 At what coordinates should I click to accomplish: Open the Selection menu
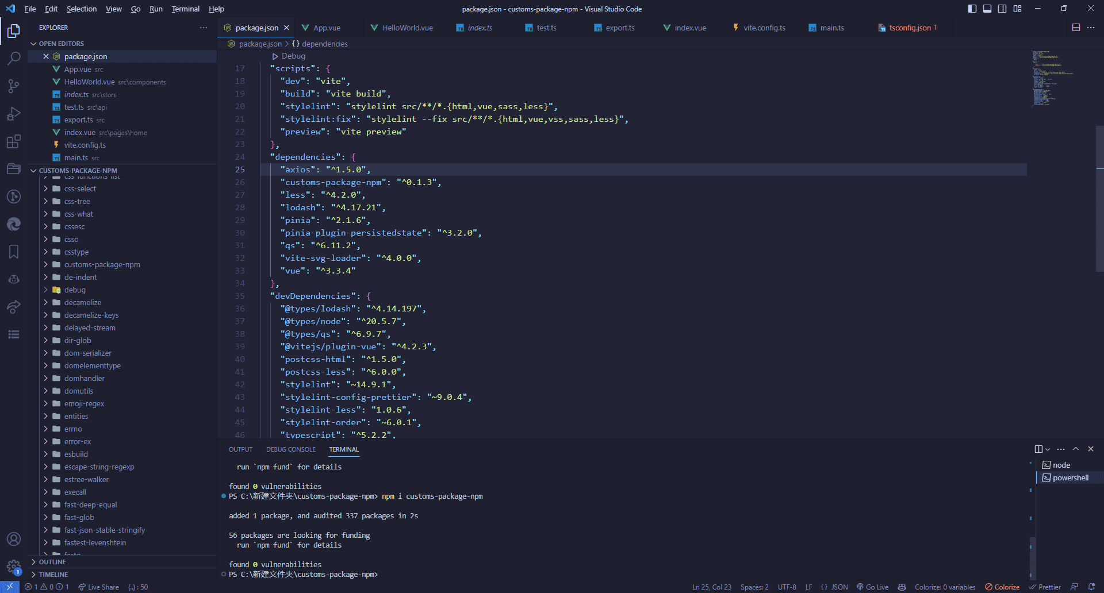click(81, 9)
